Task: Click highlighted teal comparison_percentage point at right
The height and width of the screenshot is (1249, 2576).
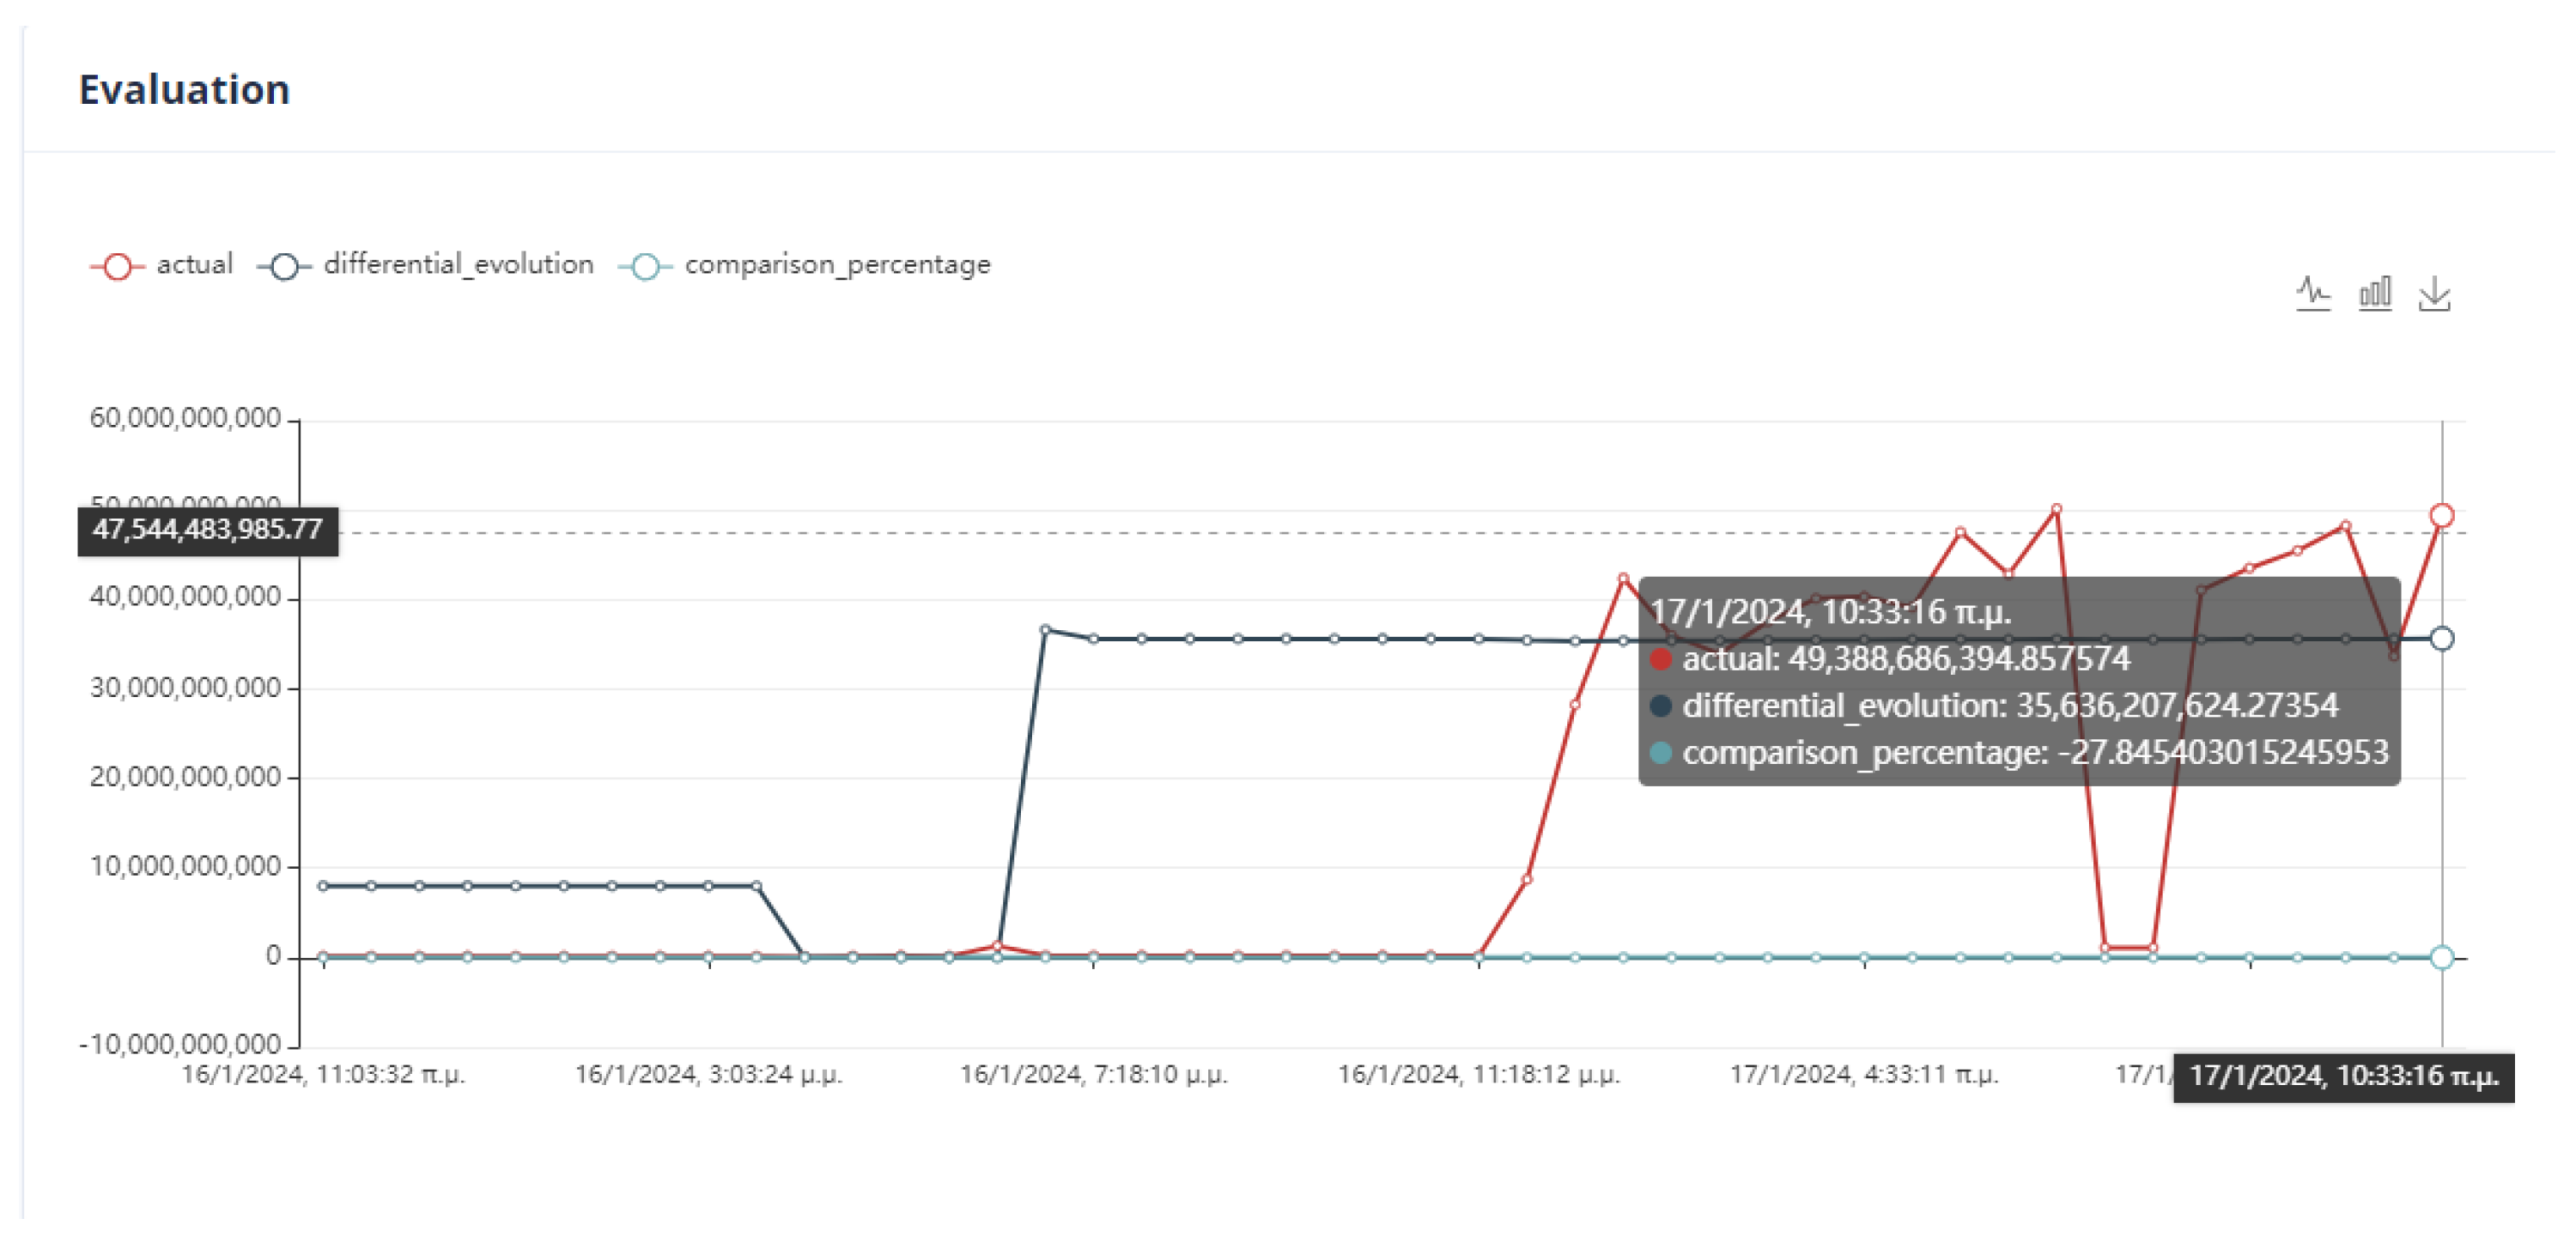Action: click(x=2441, y=957)
